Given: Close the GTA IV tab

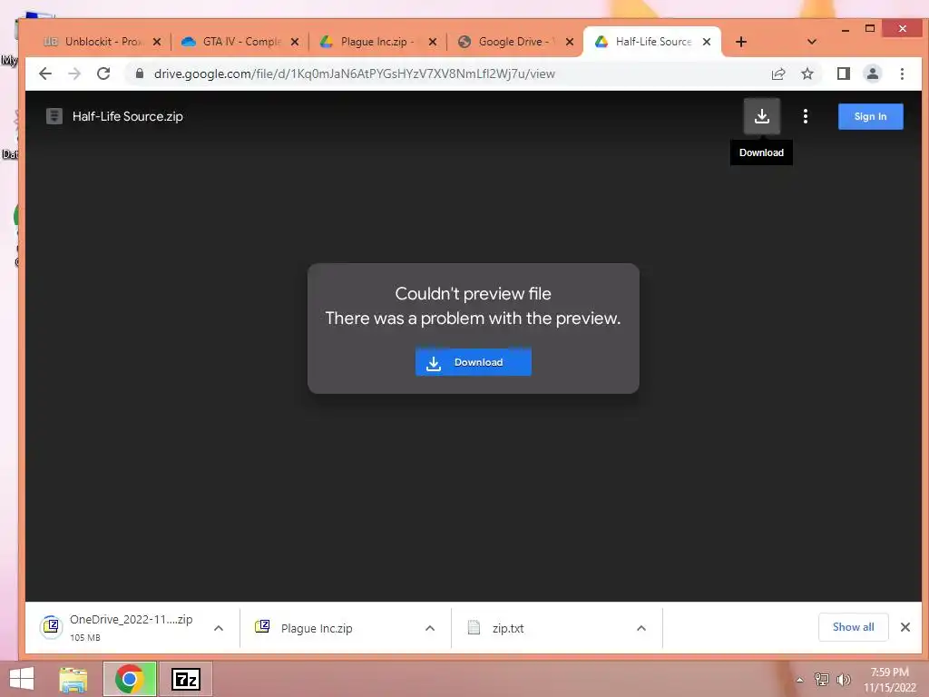Looking at the screenshot, I should click(x=295, y=42).
